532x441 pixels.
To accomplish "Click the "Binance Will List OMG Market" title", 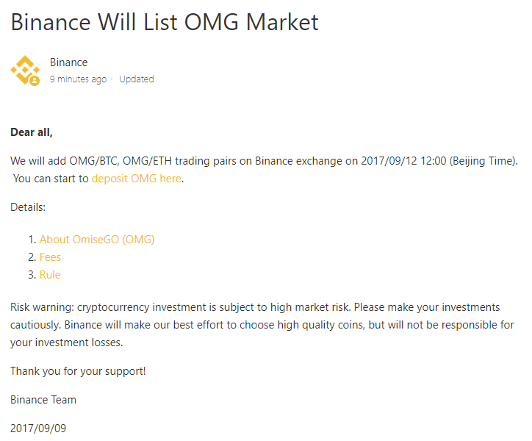I will 165,22.
